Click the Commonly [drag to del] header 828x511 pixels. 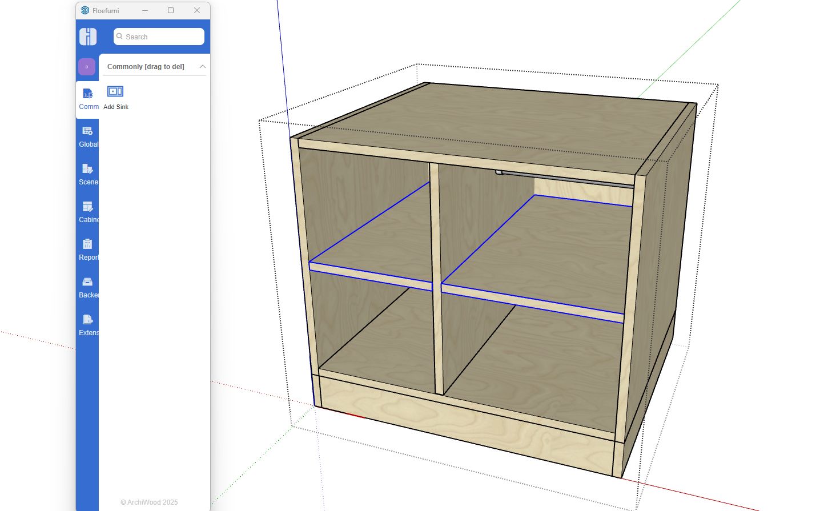(146, 67)
